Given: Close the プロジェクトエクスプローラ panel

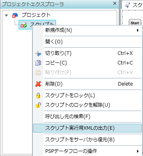Looking at the screenshot, I should click(115, 3).
